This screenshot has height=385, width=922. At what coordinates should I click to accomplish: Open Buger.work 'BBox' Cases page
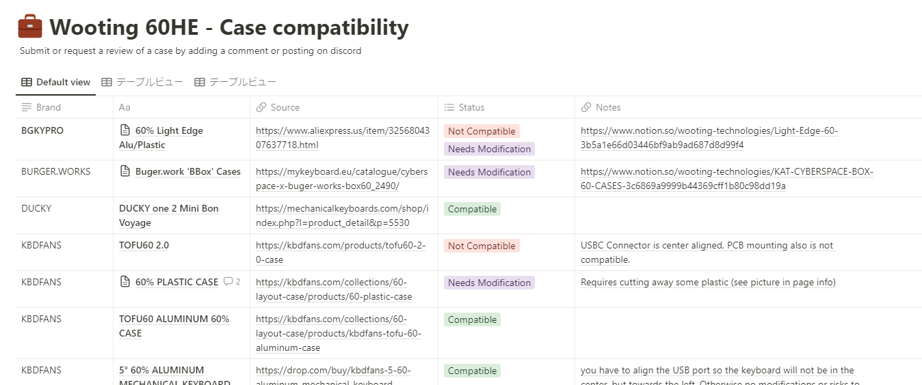click(x=188, y=171)
